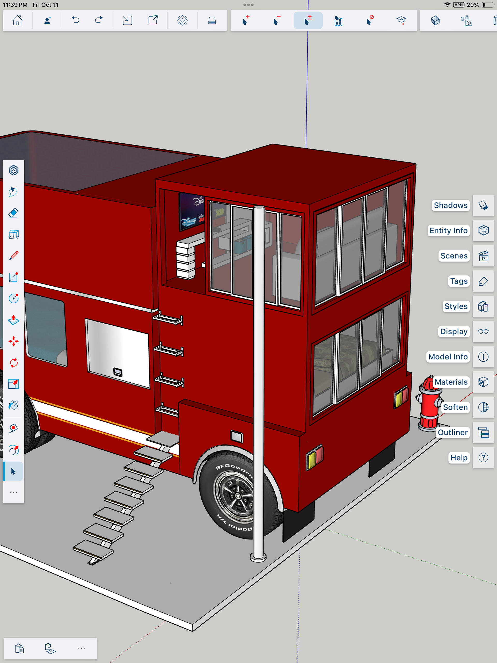Expand more options in bottom toolbar
Screen dimensions: 497x663
pos(81,648)
